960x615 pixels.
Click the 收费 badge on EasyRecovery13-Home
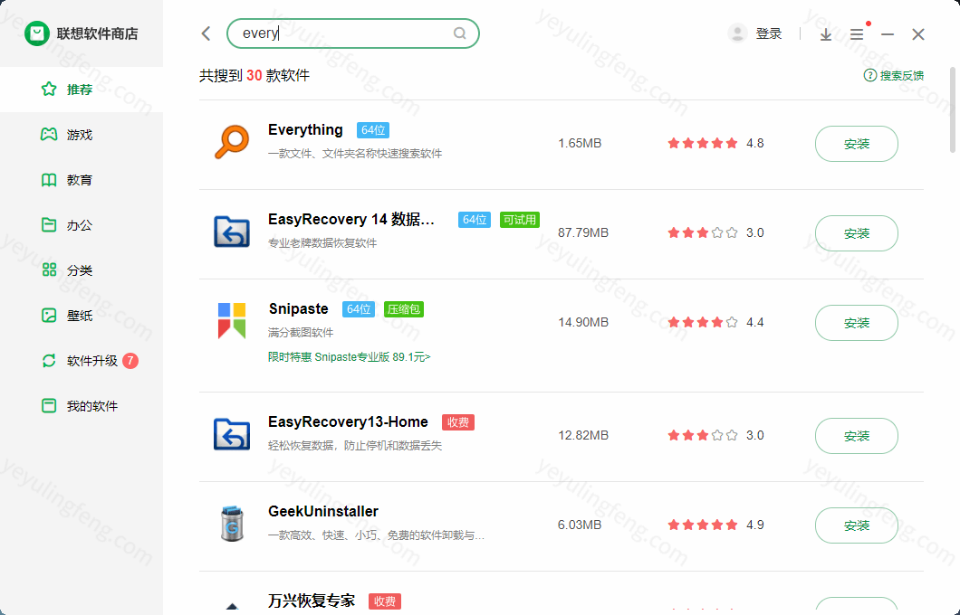pos(458,422)
